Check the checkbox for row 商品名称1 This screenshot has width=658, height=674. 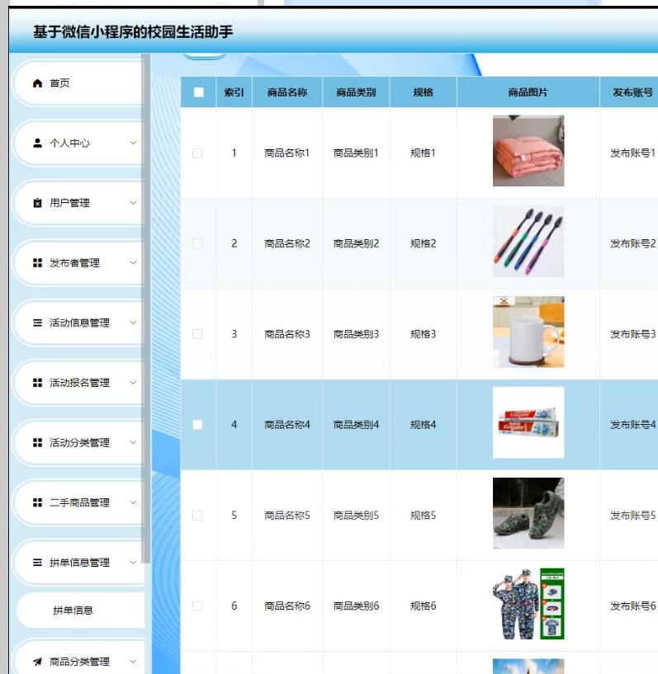tap(197, 153)
